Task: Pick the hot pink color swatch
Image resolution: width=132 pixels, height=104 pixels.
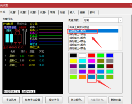Action: click(91, 72)
